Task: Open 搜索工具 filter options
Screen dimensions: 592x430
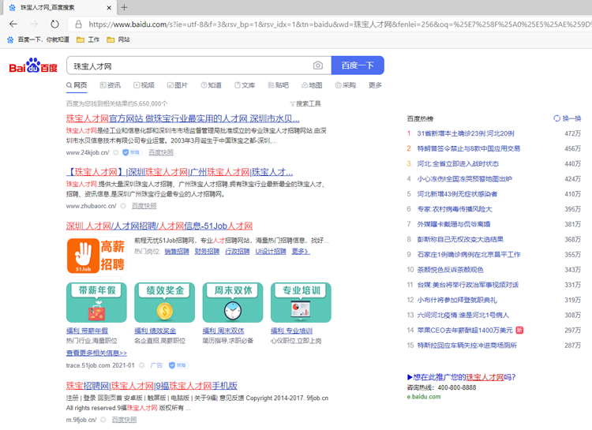Action: point(305,104)
